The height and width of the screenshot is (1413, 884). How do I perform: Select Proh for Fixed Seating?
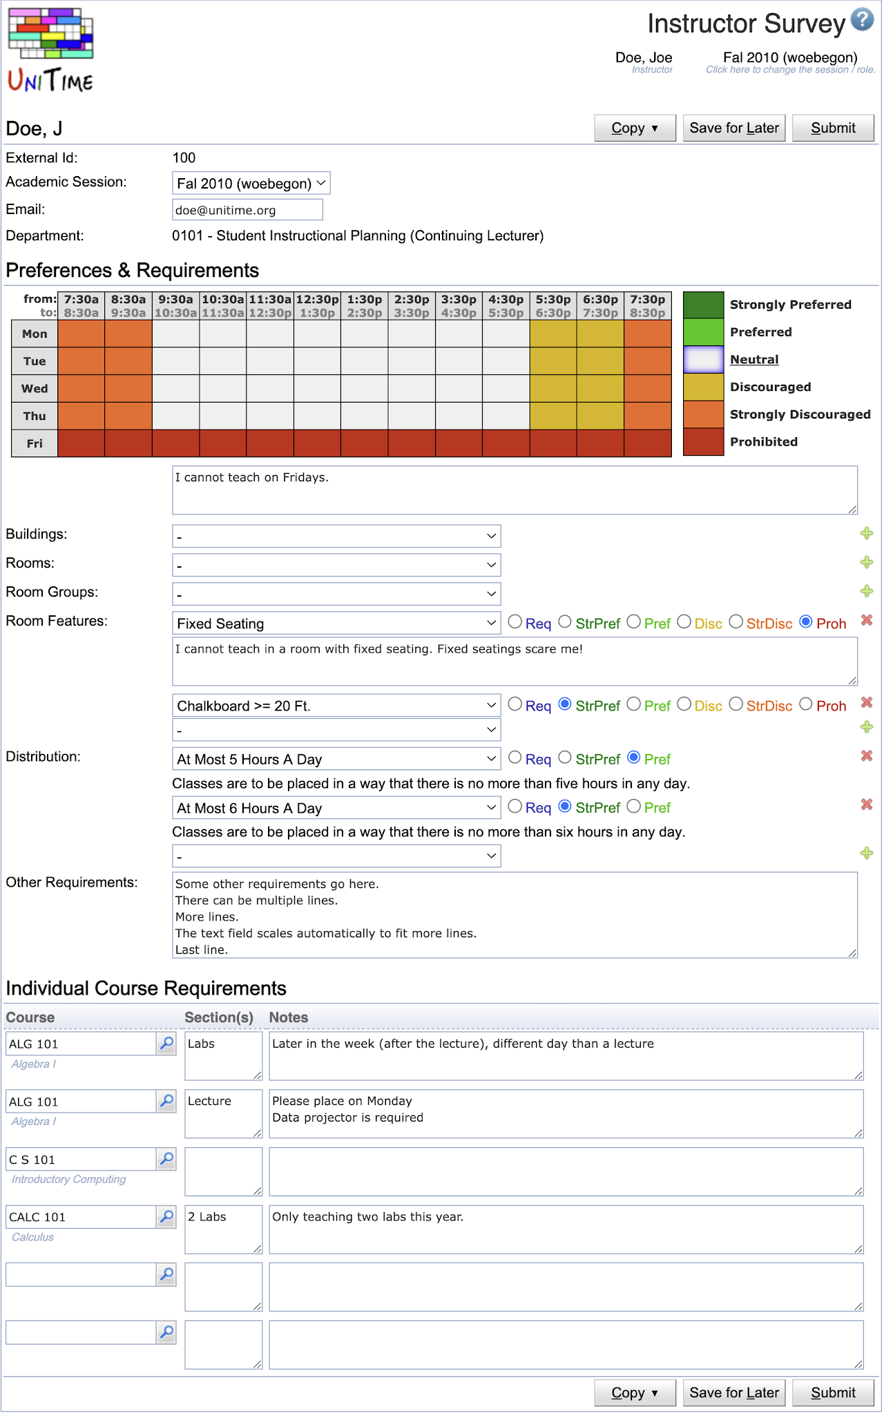[x=805, y=622]
